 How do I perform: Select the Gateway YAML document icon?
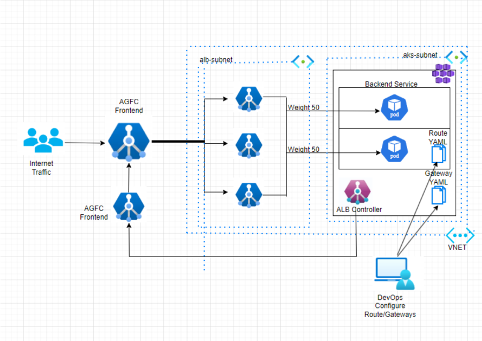click(x=438, y=195)
